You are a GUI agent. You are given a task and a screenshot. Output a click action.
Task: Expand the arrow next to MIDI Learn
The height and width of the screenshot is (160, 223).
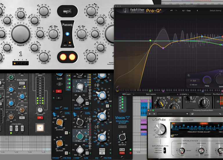134,94
